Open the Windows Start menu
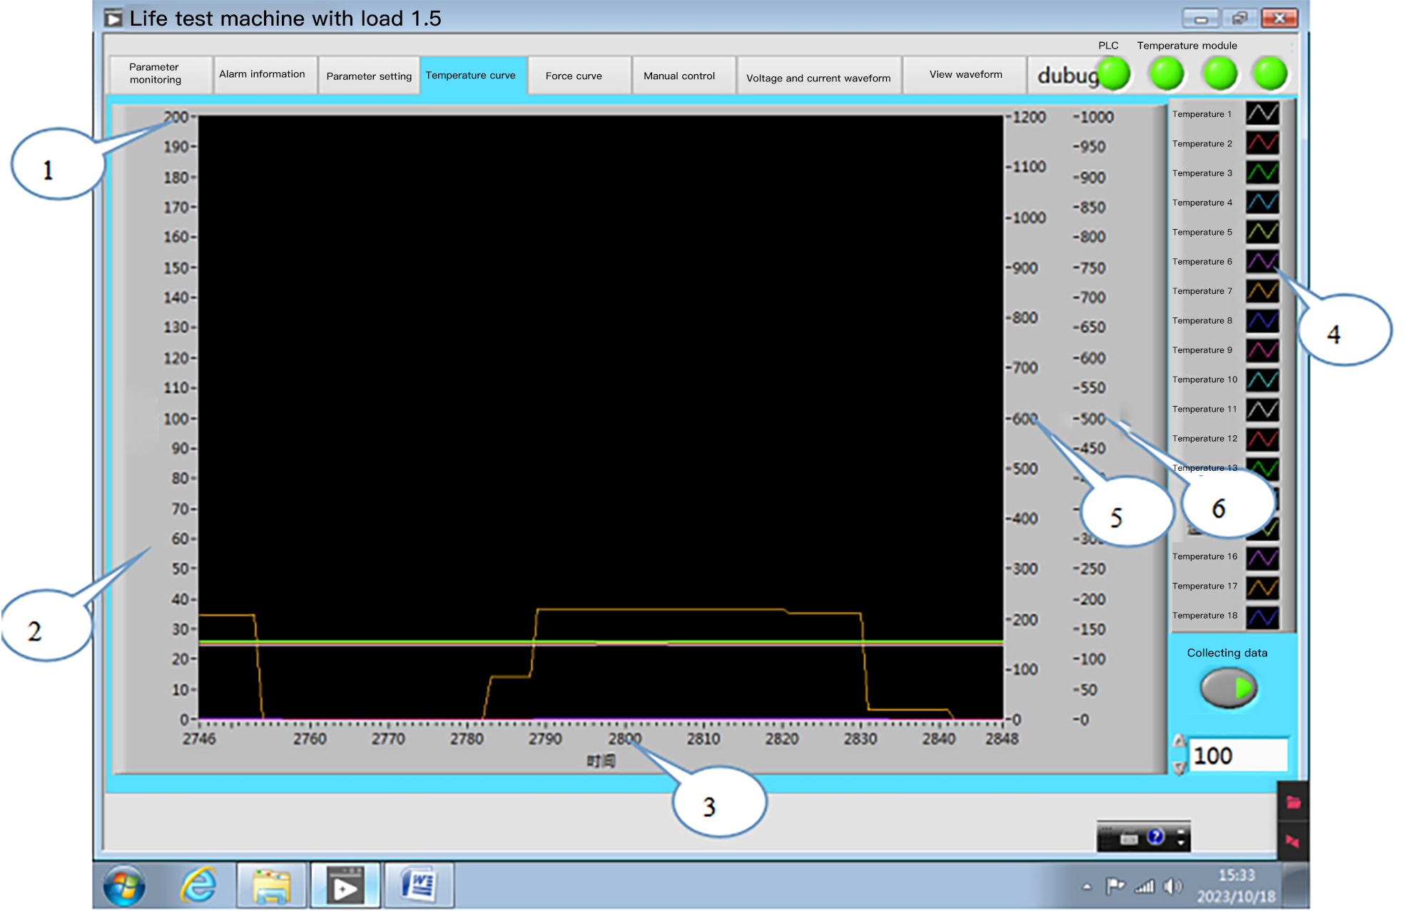The image size is (1427, 911). (124, 887)
